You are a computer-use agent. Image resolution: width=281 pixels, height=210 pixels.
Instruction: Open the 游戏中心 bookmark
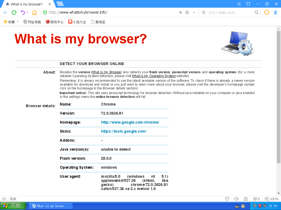point(55,22)
